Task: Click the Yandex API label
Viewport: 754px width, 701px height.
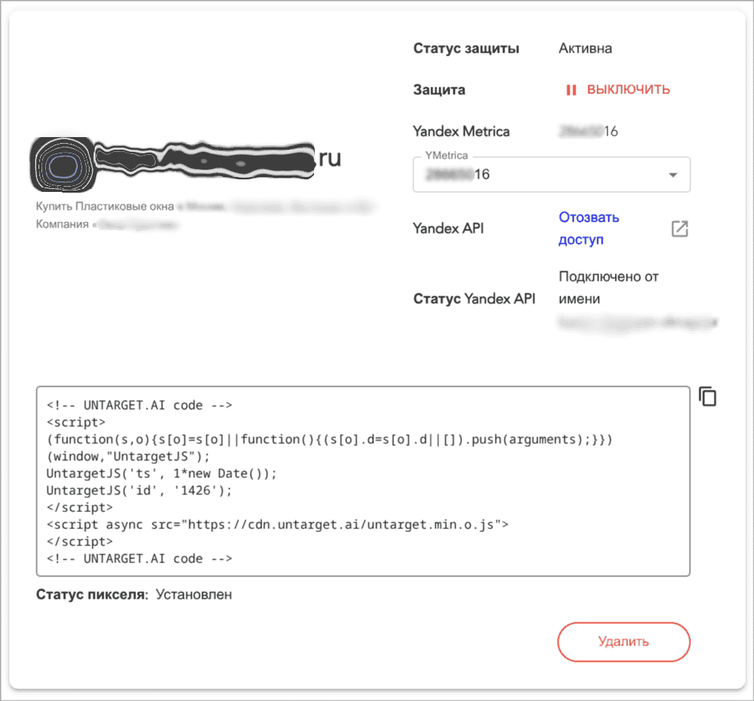Action: [x=448, y=228]
